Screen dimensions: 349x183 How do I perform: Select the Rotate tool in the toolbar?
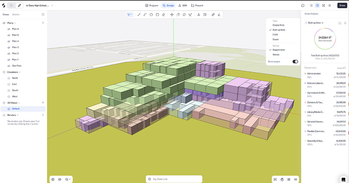[184, 15]
